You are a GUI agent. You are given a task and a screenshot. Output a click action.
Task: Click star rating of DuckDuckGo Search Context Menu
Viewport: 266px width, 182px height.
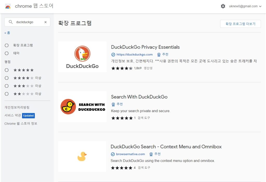click(122, 168)
